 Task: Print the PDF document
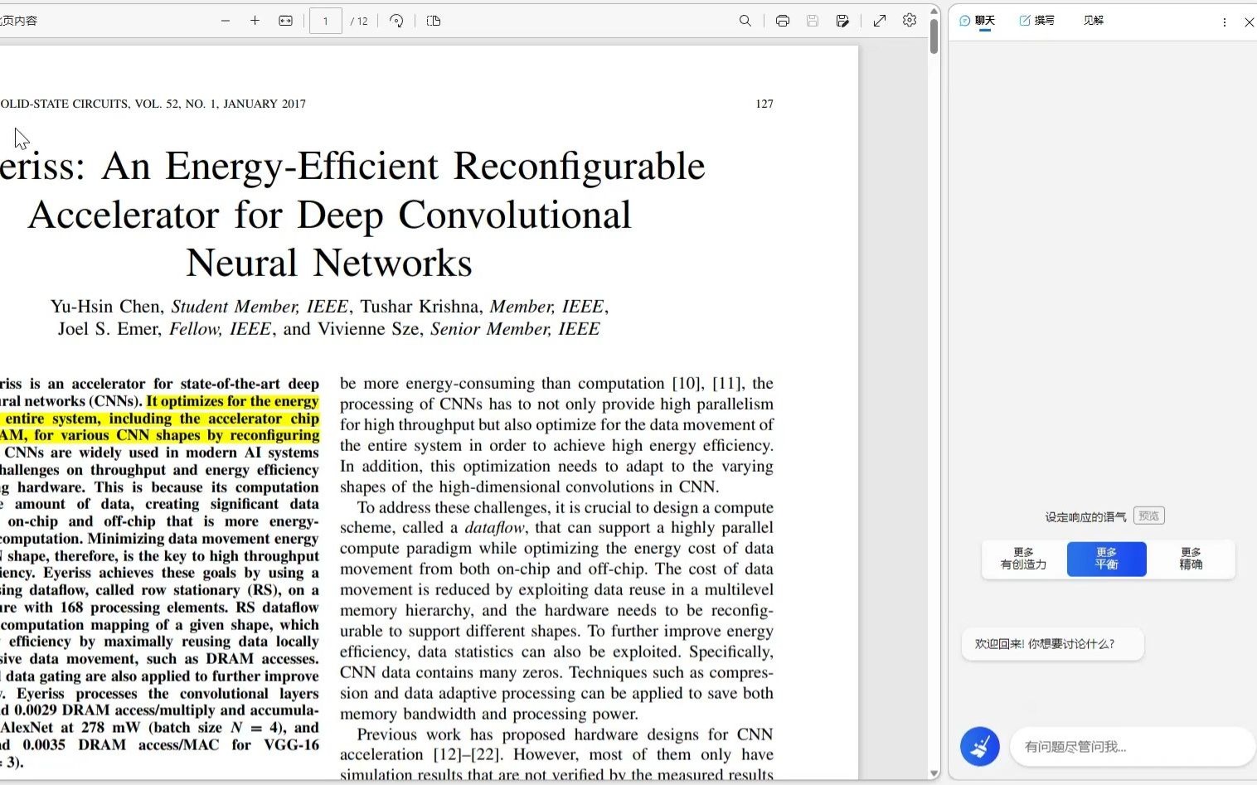782,21
